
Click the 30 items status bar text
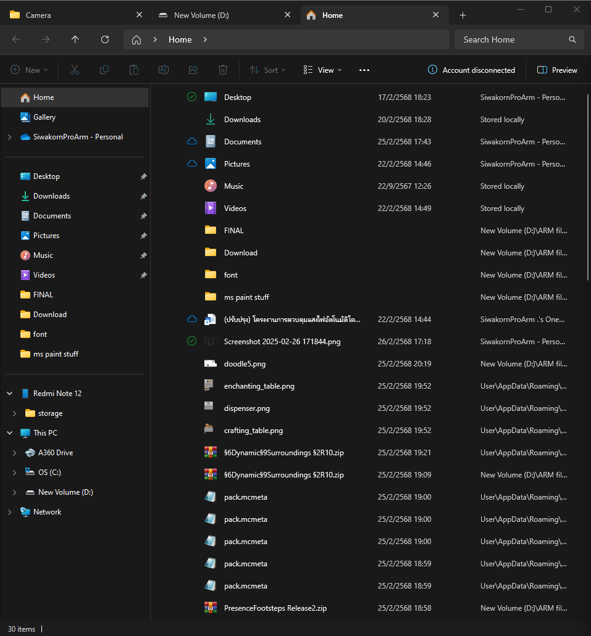tap(22, 629)
